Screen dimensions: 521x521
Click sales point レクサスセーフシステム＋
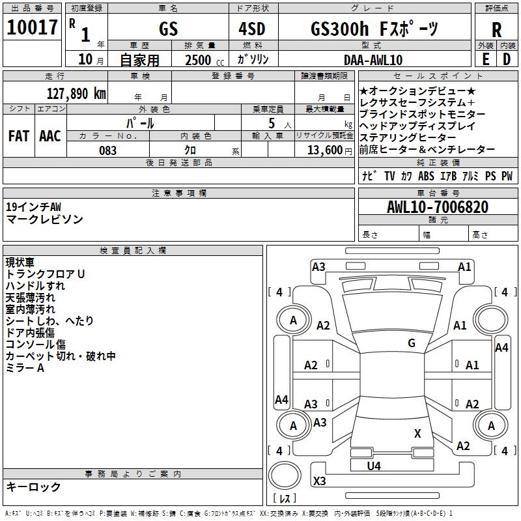(417, 103)
